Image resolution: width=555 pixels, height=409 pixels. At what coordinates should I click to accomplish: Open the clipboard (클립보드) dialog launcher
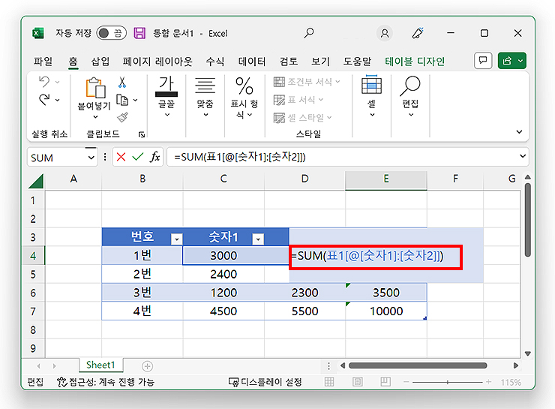pyautogui.click(x=142, y=134)
